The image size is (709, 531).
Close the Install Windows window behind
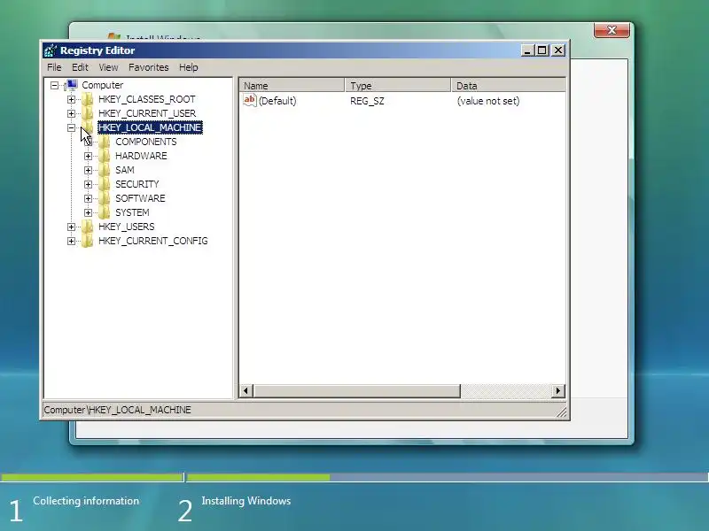point(612,30)
